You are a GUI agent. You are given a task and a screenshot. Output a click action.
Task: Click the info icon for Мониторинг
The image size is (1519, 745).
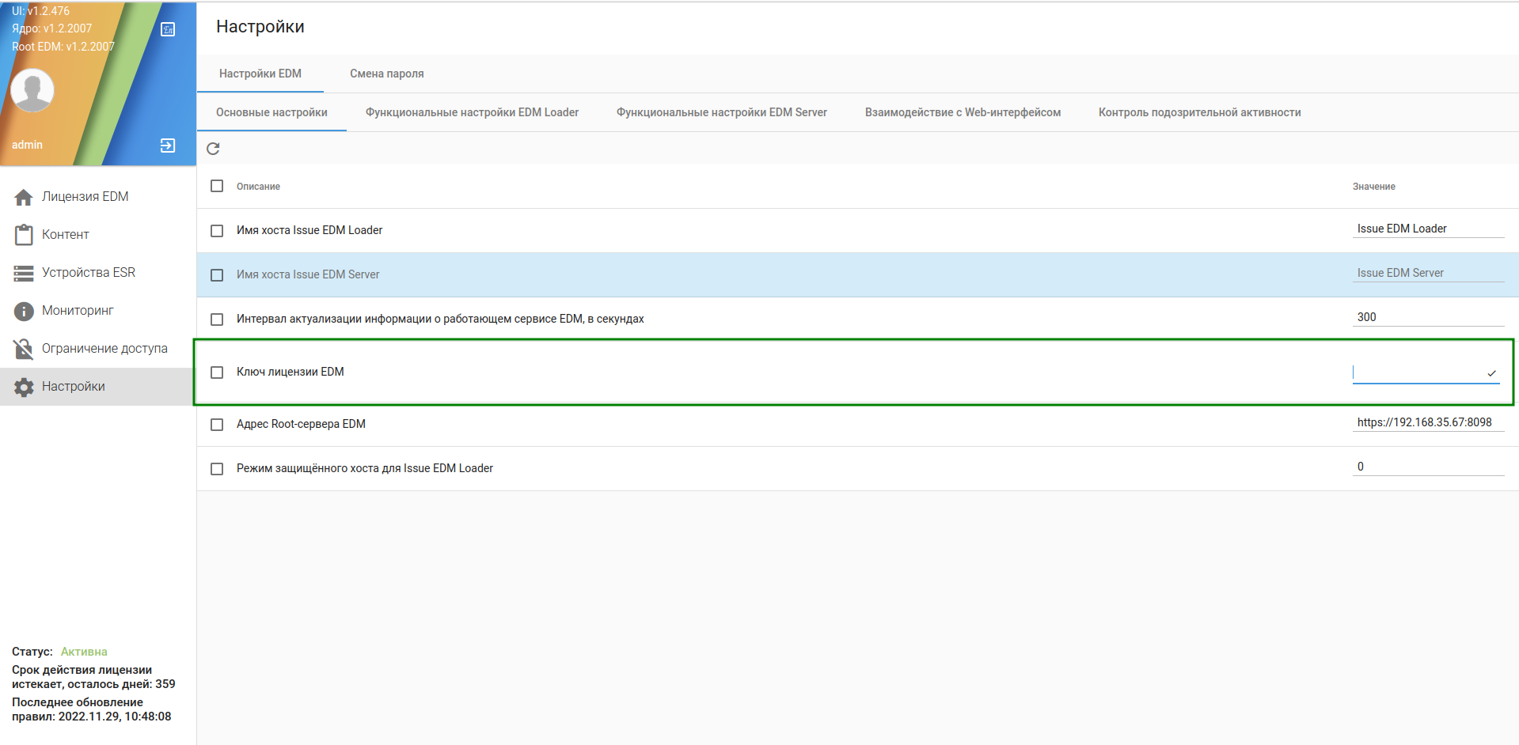tap(24, 311)
